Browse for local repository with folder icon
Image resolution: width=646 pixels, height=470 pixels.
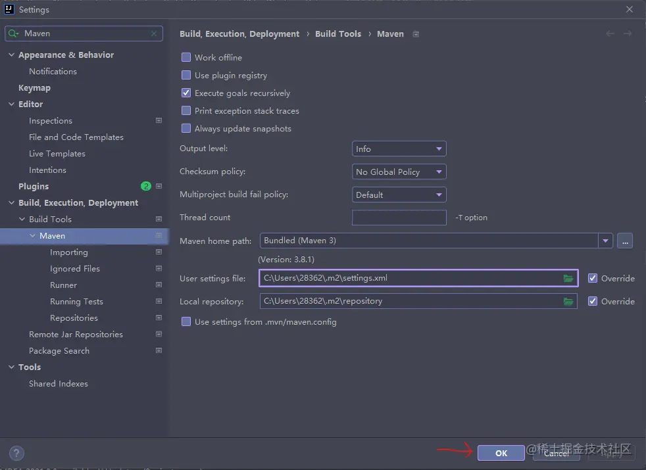(568, 301)
